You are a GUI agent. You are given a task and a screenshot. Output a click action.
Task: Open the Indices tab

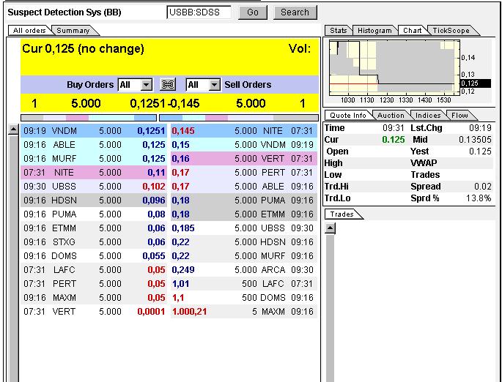coord(428,115)
